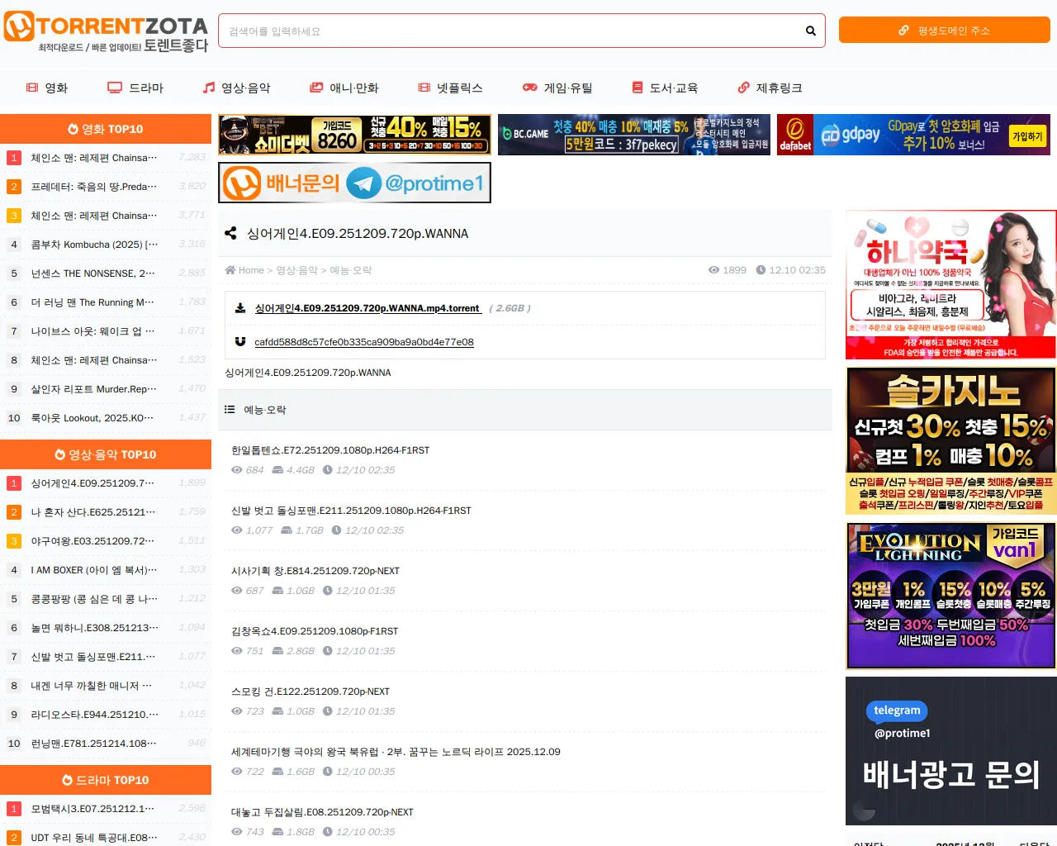Click the list icon beside 예능·오락 heading
Image resolution: width=1057 pixels, height=846 pixels.
(x=230, y=410)
